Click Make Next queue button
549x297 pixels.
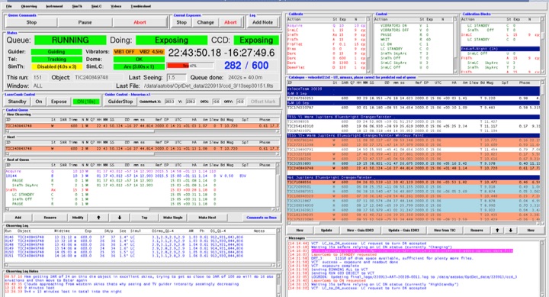point(207,218)
